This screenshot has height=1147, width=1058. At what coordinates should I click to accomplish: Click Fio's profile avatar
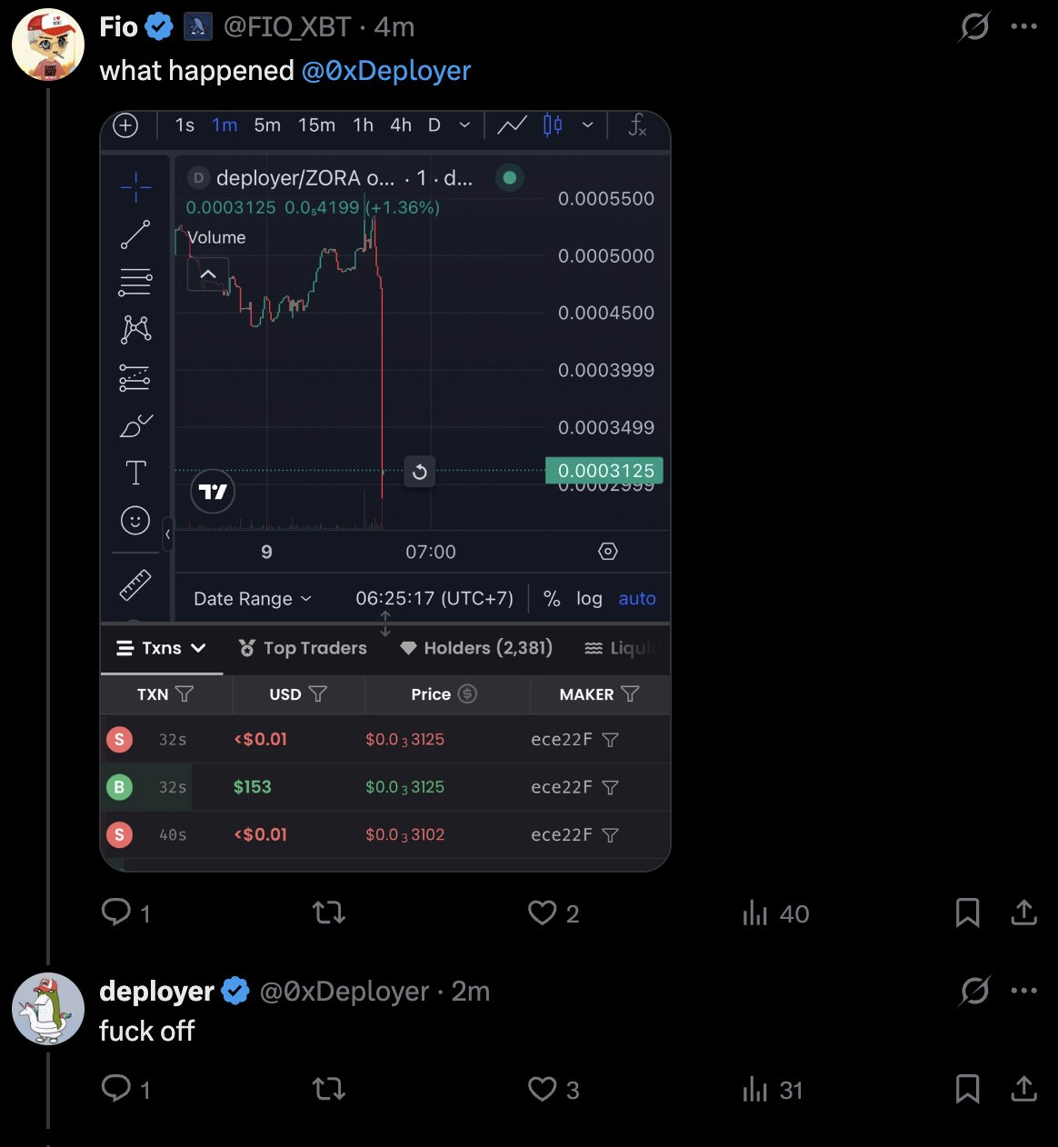coord(48,45)
